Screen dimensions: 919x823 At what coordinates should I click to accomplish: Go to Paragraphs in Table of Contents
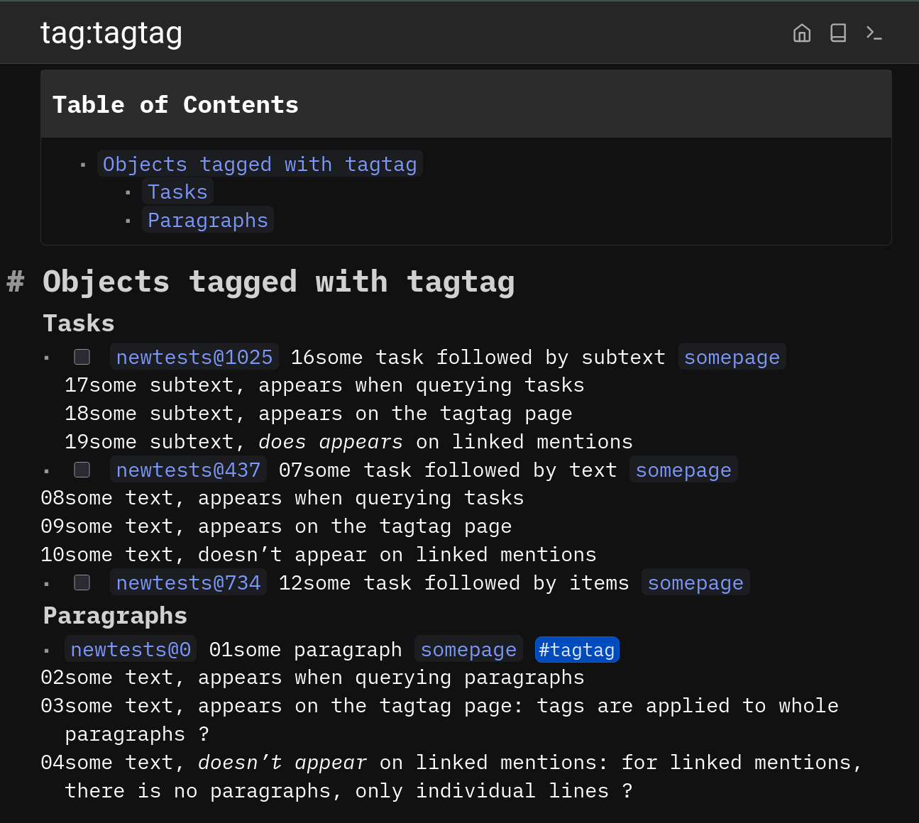pos(207,221)
